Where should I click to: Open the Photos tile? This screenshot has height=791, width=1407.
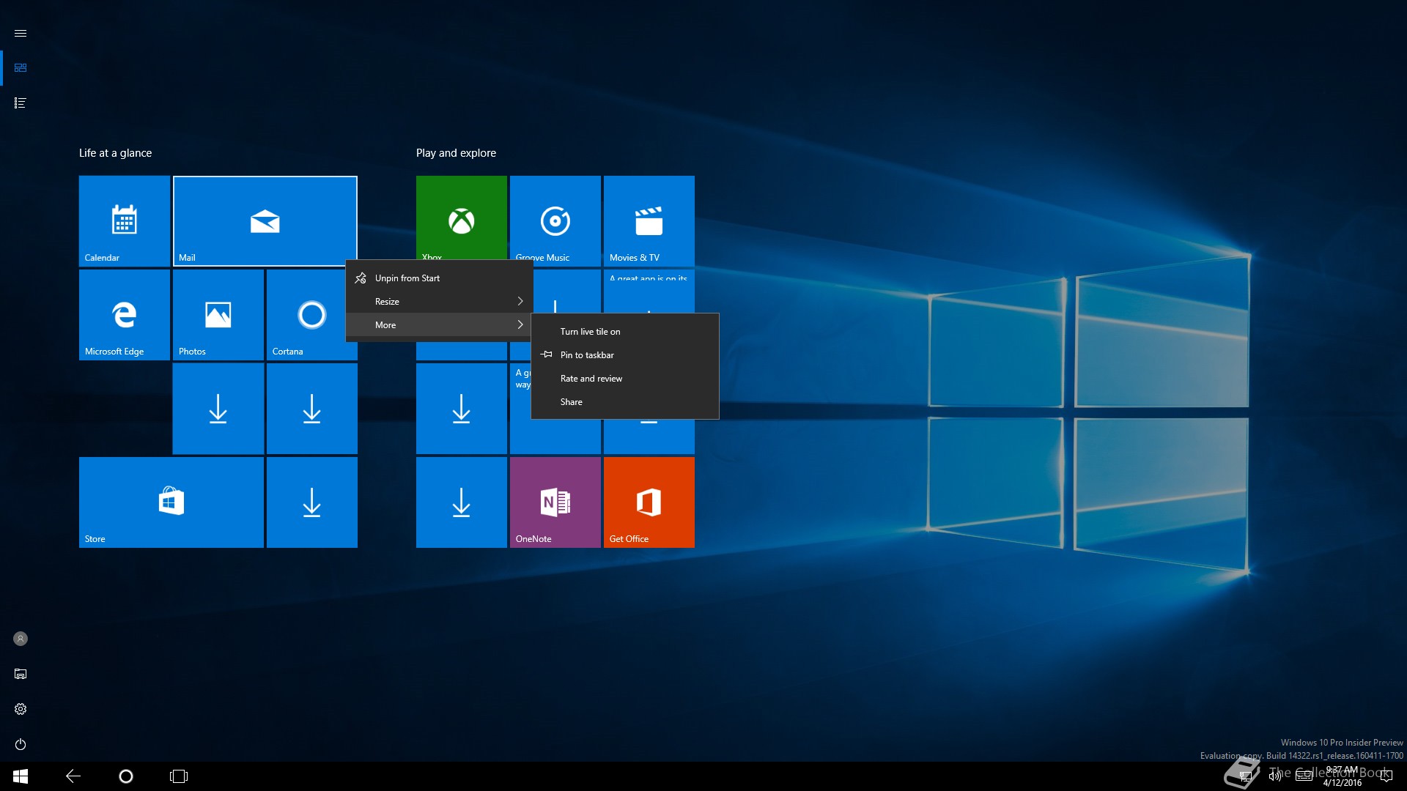pyautogui.click(x=218, y=315)
